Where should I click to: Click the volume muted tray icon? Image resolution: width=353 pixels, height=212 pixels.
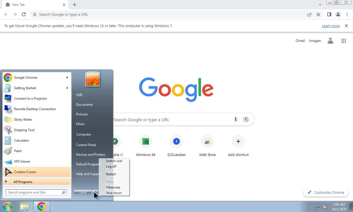(325, 207)
